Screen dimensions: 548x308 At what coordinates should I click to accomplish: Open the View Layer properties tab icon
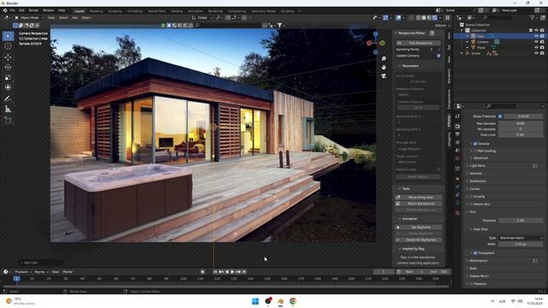click(x=457, y=143)
